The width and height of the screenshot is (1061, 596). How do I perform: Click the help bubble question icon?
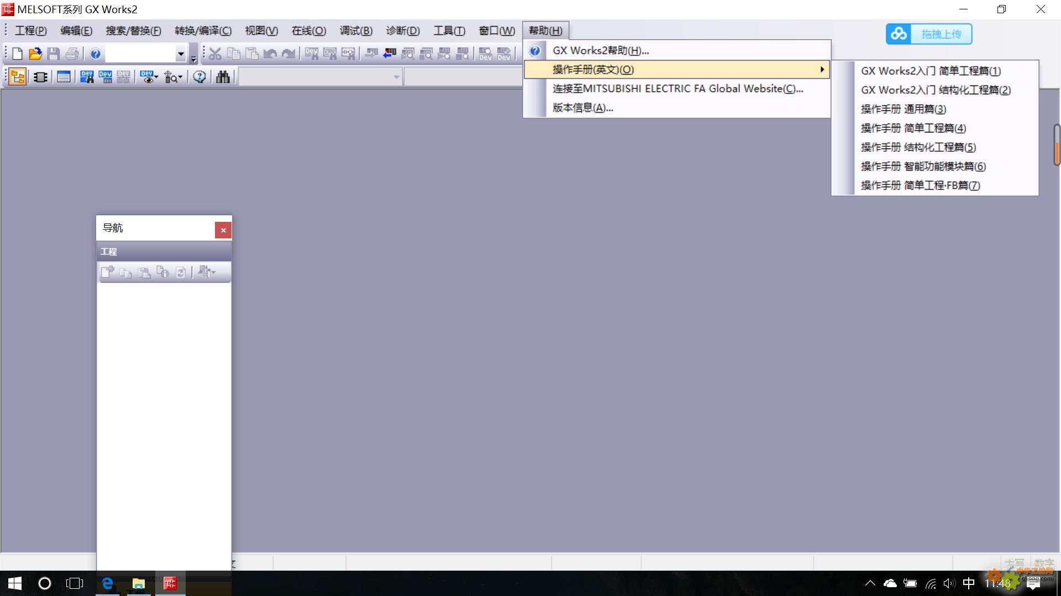coord(199,77)
